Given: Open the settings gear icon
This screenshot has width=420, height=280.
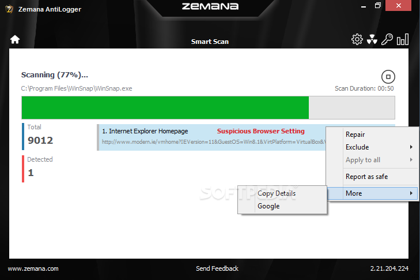Looking at the screenshot, I should coord(357,39).
